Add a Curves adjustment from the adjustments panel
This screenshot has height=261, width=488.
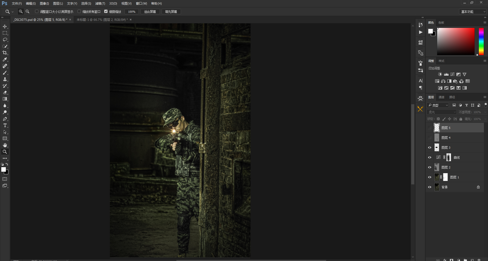(x=452, y=74)
